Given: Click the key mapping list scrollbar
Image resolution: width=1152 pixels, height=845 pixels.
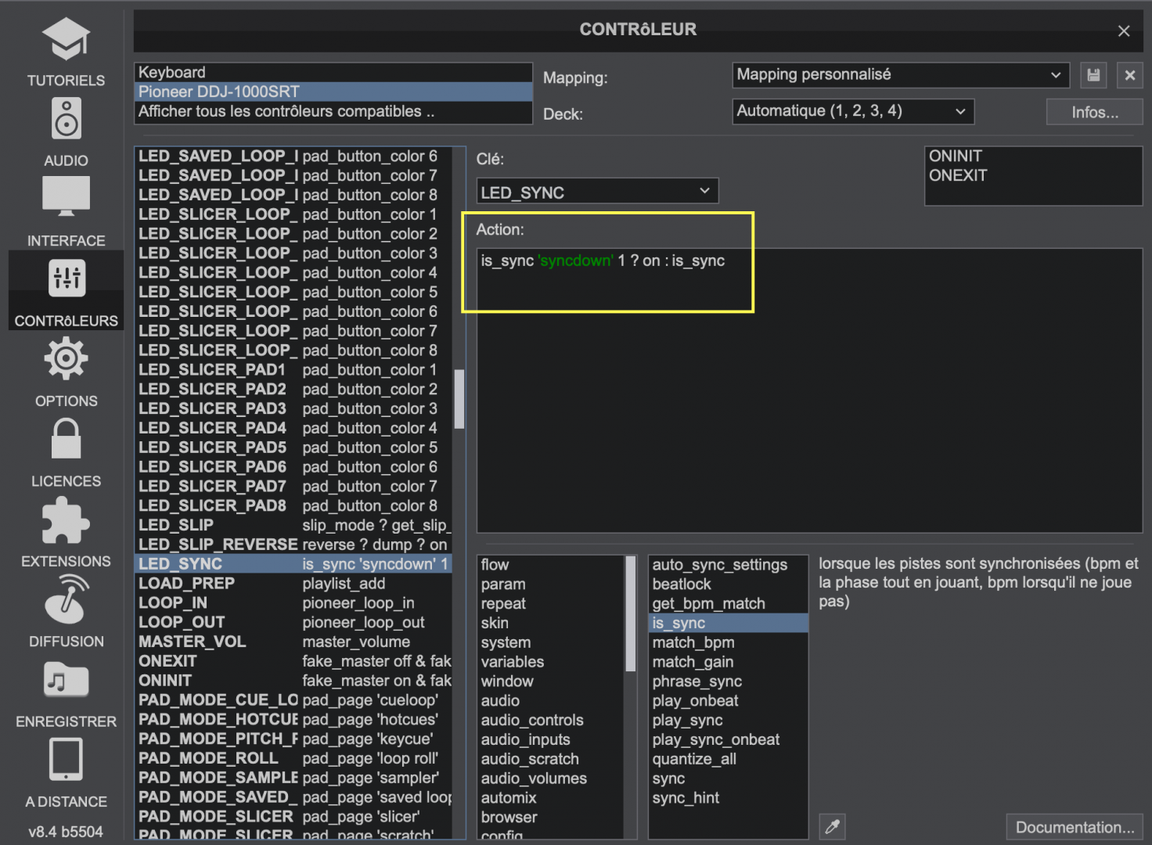Looking at the screenshot, I should click(x=459, y=399).
